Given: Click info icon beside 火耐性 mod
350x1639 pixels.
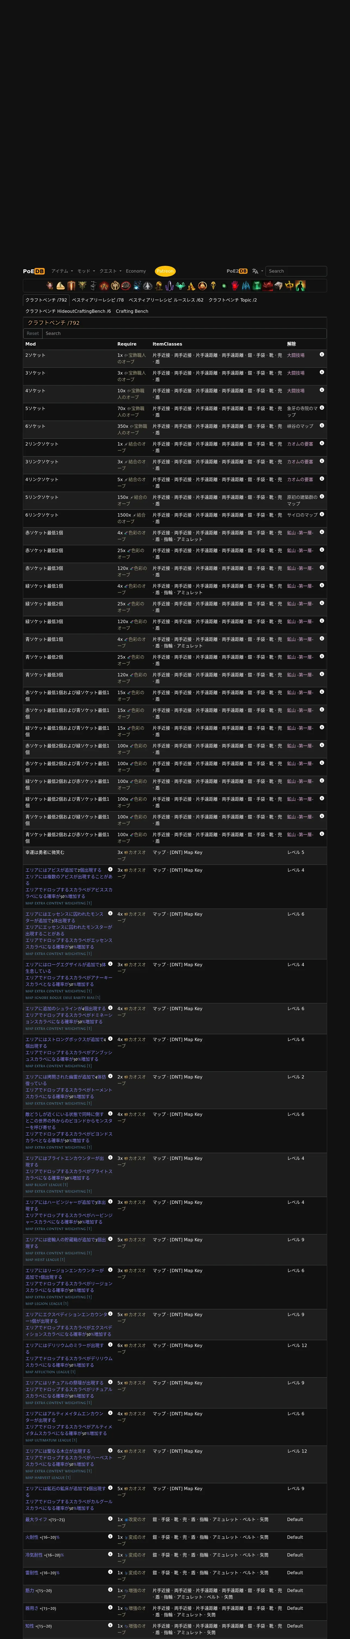Looking at the screenshot, I should coord(110,1537).
